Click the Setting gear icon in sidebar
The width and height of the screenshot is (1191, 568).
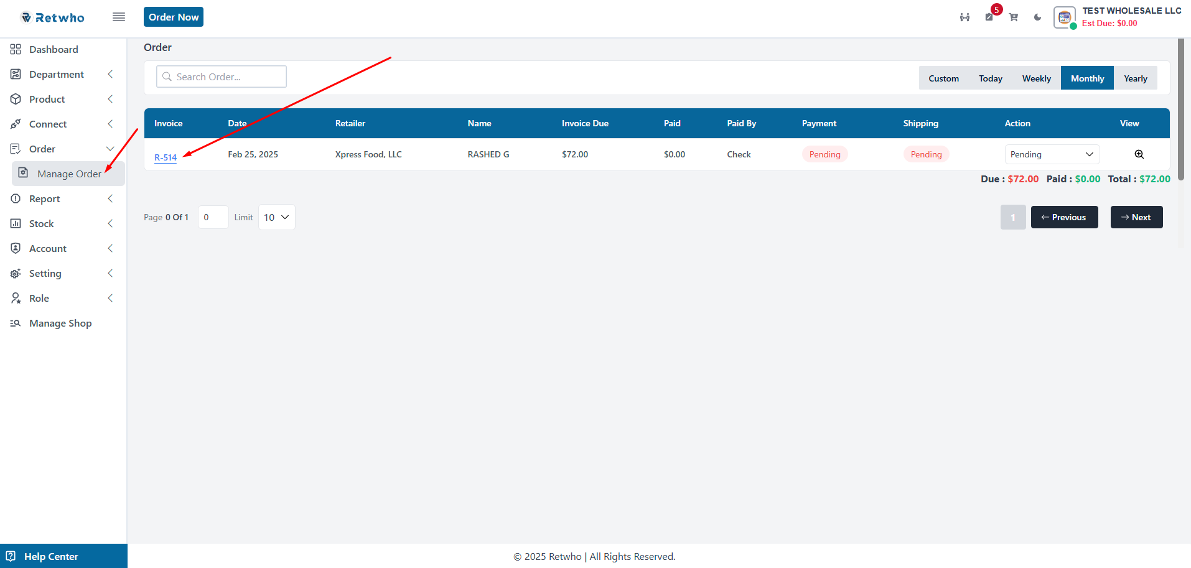(x=16, y=273)
